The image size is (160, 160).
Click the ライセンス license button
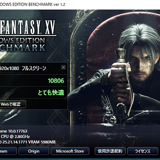[x=142, y=151]
